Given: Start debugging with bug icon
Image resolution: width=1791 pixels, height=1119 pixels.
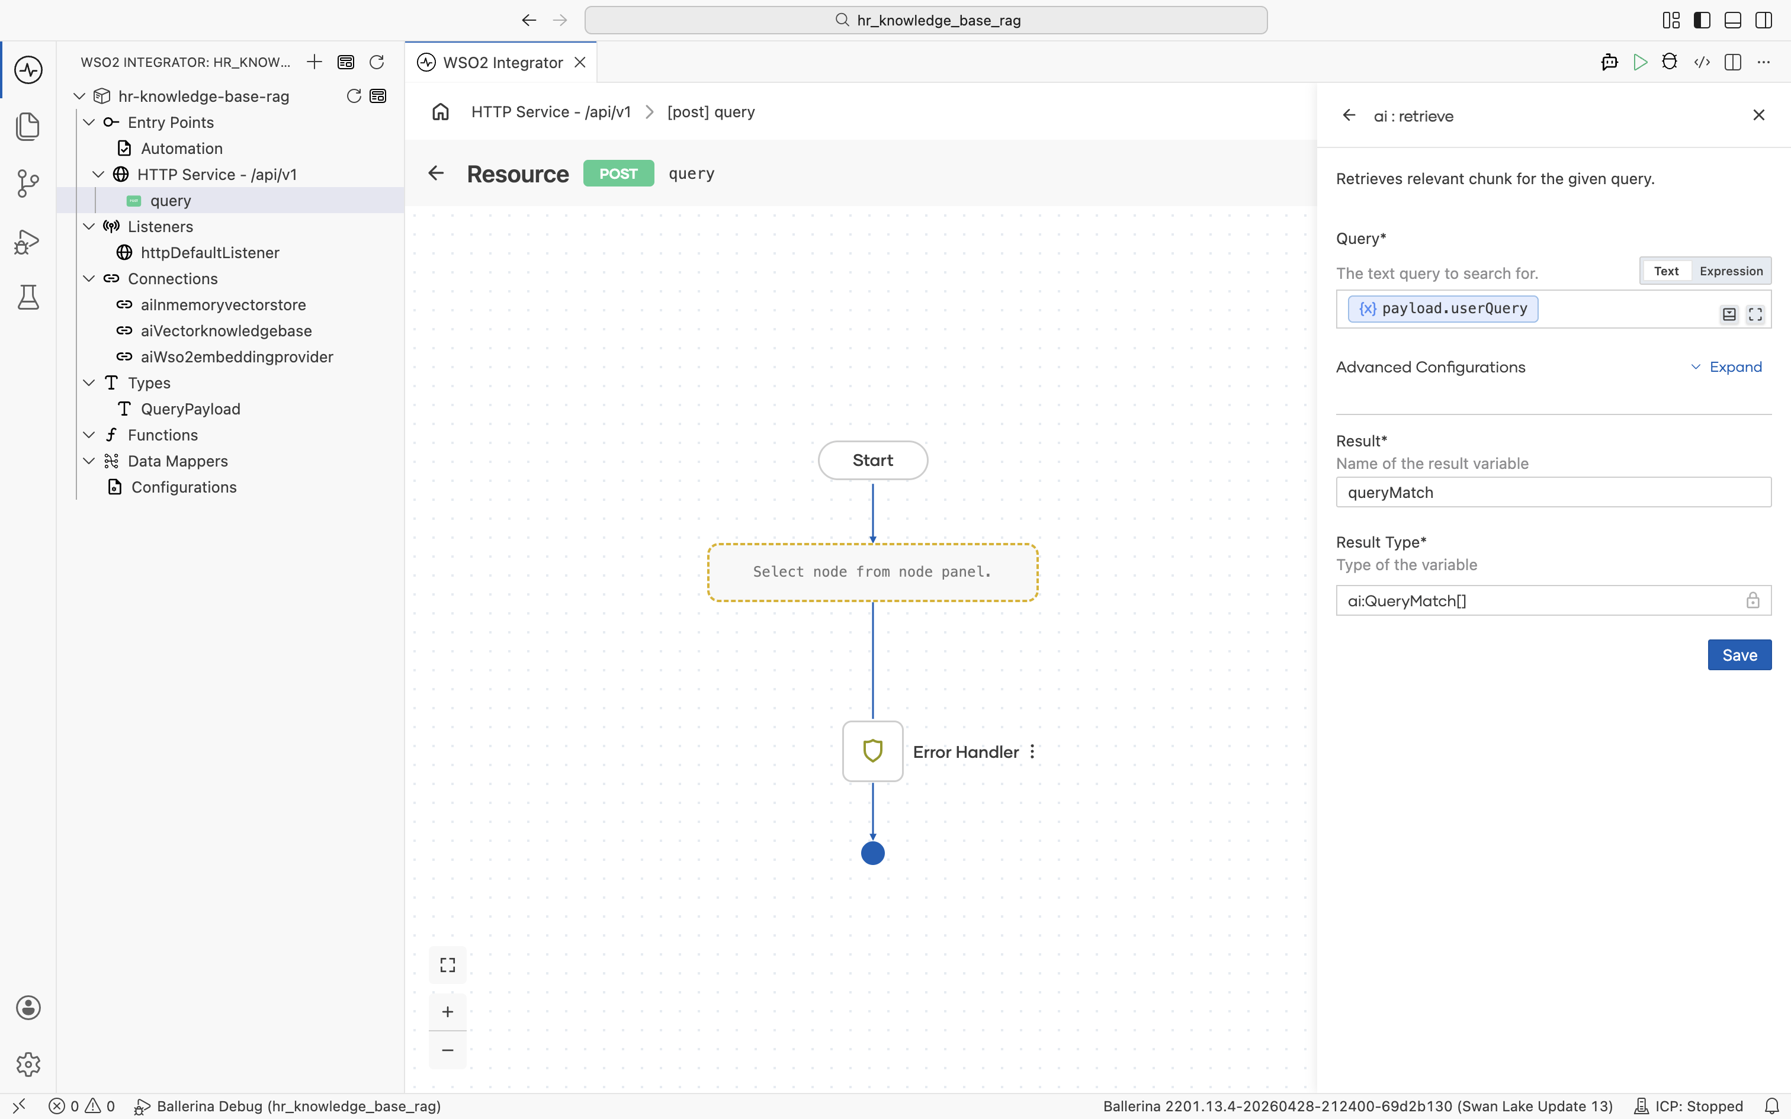Looking at the screenshot, I should [1670, 62].
